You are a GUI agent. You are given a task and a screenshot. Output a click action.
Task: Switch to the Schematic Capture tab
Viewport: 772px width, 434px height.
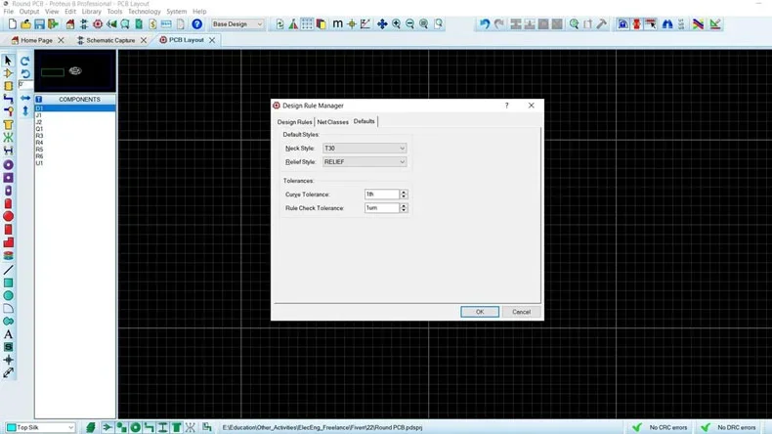pos(110,40)
